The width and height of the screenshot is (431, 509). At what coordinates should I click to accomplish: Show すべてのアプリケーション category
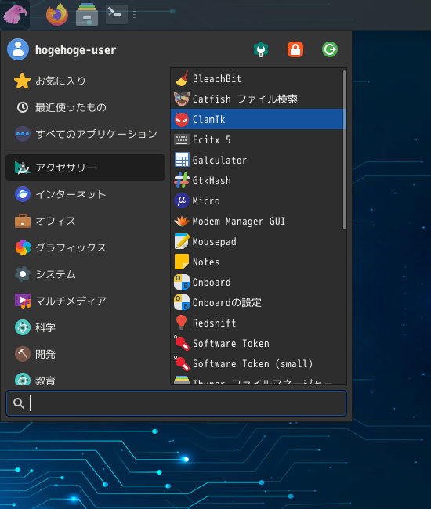(85, 134)
